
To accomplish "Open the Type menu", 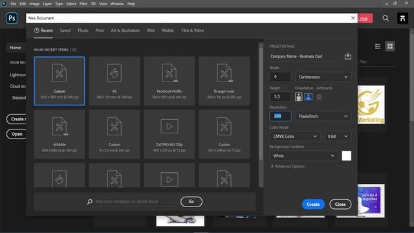I will [x=59, y=4].
